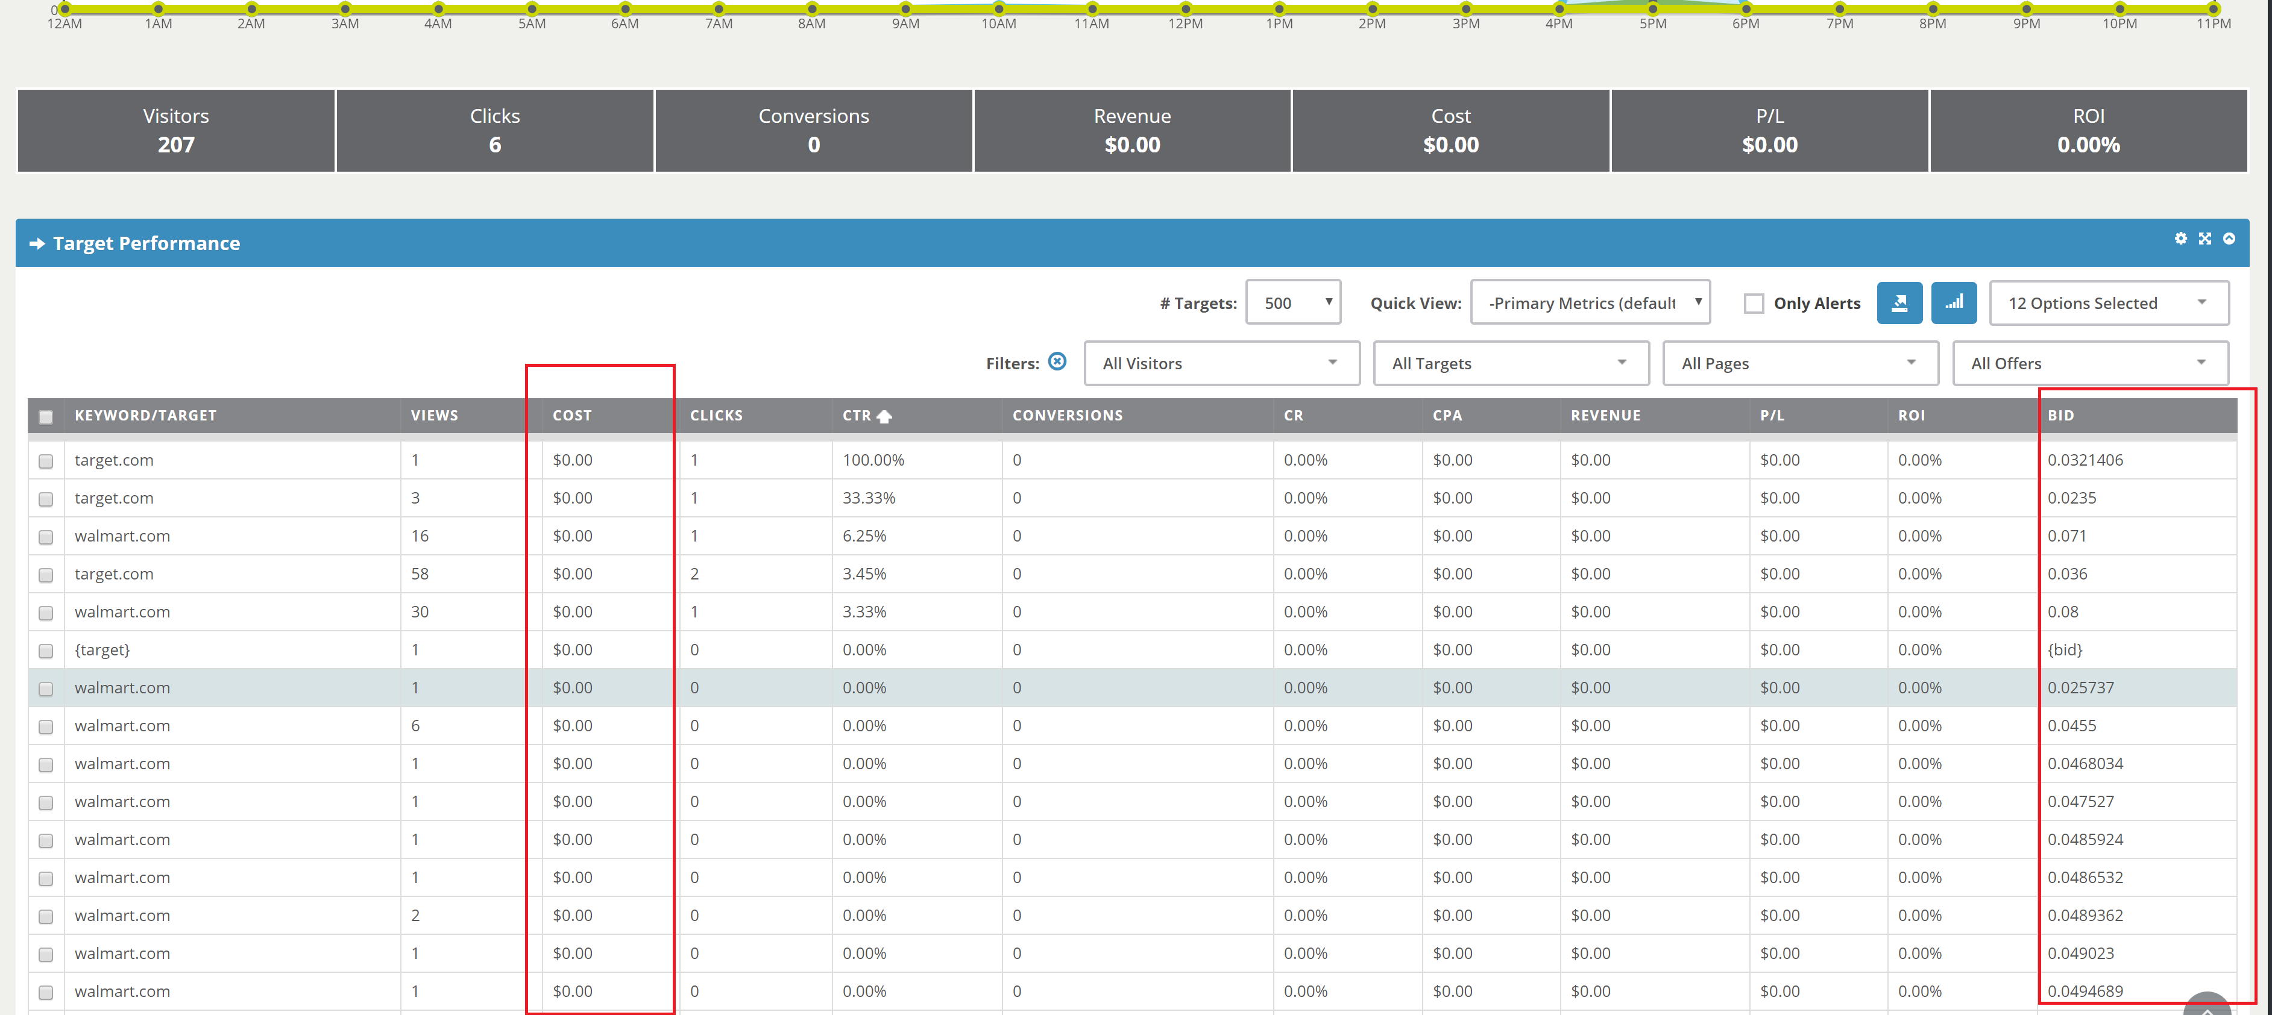This screenshot has height=1015, width=2272.
Task: Open the All Pages filter dropdown
Action: tap(1800, 363)
